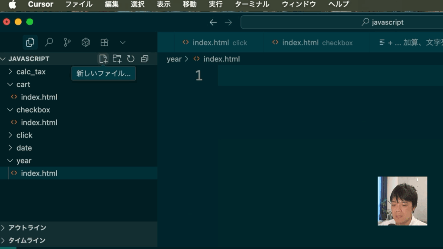Open the Run and Debug icon

point(86,42)
